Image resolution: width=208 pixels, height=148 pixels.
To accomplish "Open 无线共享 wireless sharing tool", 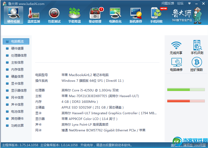I will coord(176,48).
